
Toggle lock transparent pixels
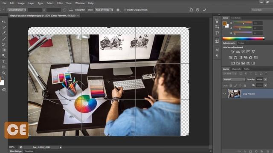[231, 85]
